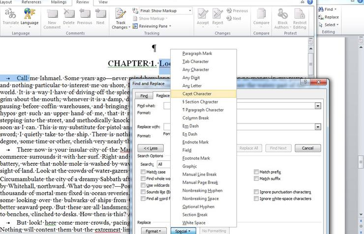This screenshot has width=364, height=234.
Task: Open the Format button menu
Action: point(153,231)
